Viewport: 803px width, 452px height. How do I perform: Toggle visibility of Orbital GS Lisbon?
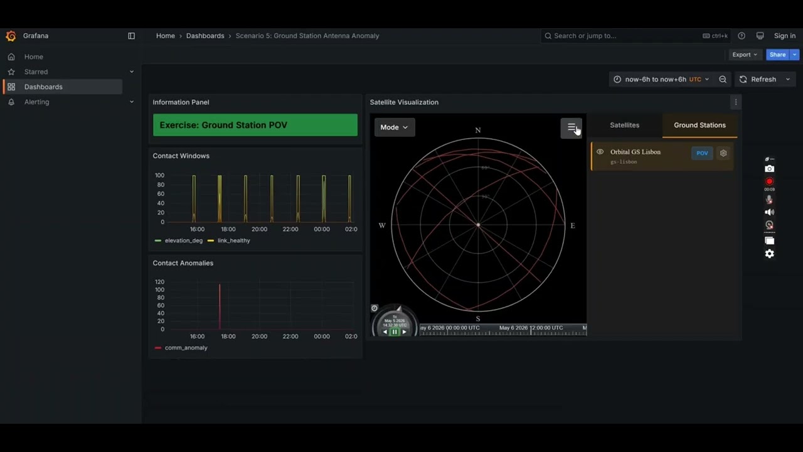click(x=600, y=152)
